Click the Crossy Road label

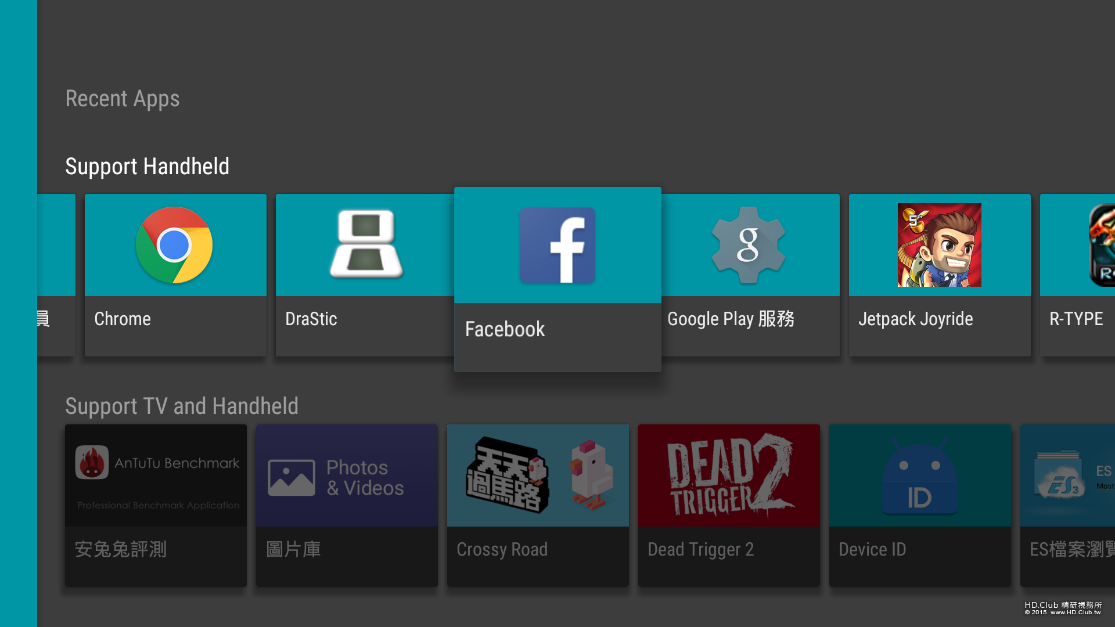click(502, 549)
